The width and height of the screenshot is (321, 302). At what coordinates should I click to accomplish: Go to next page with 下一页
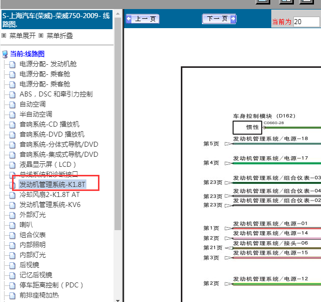tap(219, 19)
